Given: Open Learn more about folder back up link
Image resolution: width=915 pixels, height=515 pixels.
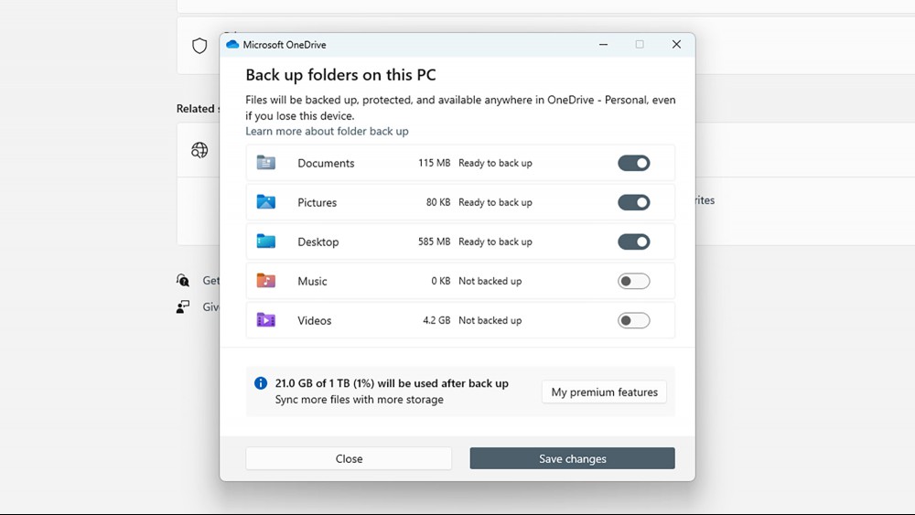Looking at the screenshot, I should click(x=327, y=131).
